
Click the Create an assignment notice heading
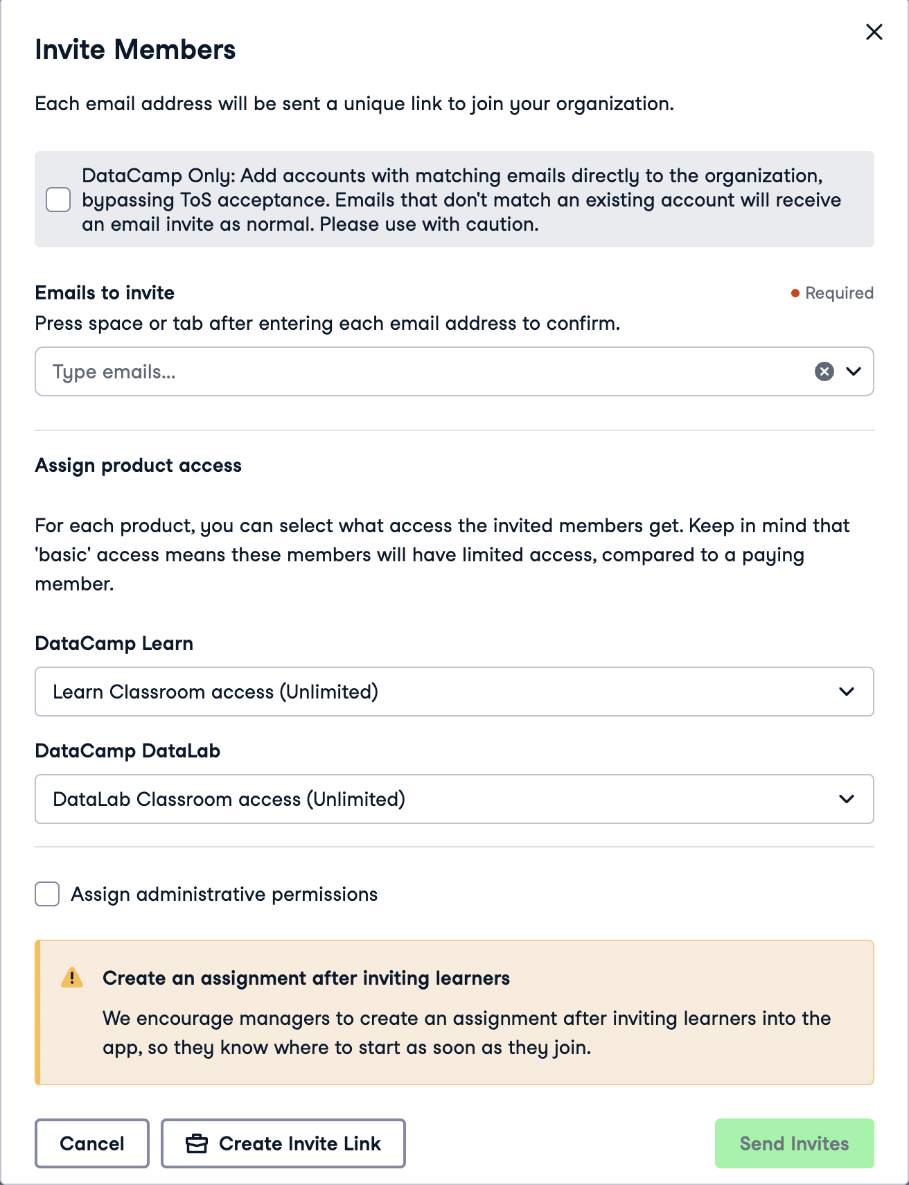306,978
